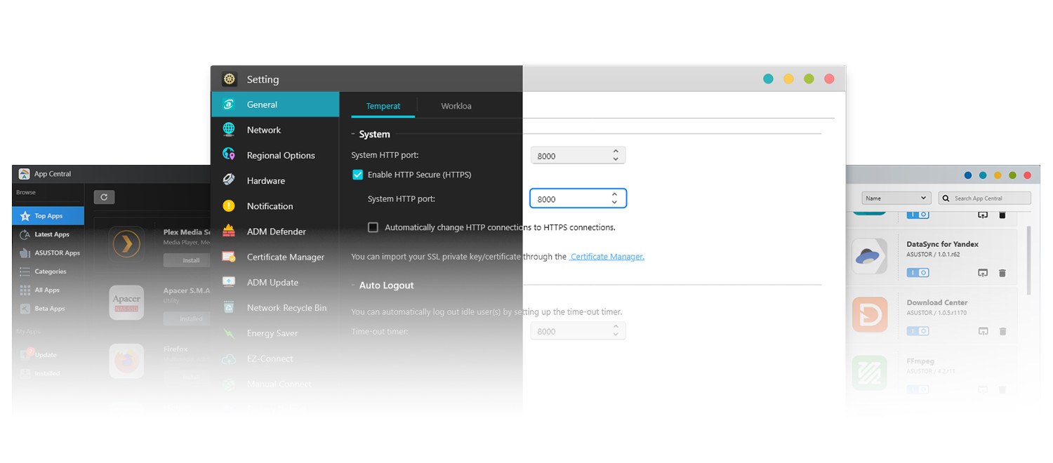Uncheck Enable HTTP Secure (HTTPS)
This screenshot has height=463, width=1053.
[357, 174]
